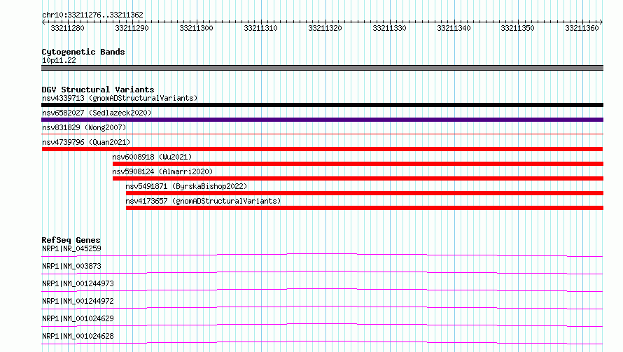
Task: Click the chr10:33211276..33211362 region label
Action: click(x=92, y=15)
